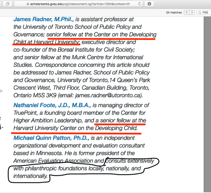Viewport: 211px width, 193px height.
Task: Click the name Nathaniel Foote, J.D., M.B.A.
Action: tap(52, 105)
